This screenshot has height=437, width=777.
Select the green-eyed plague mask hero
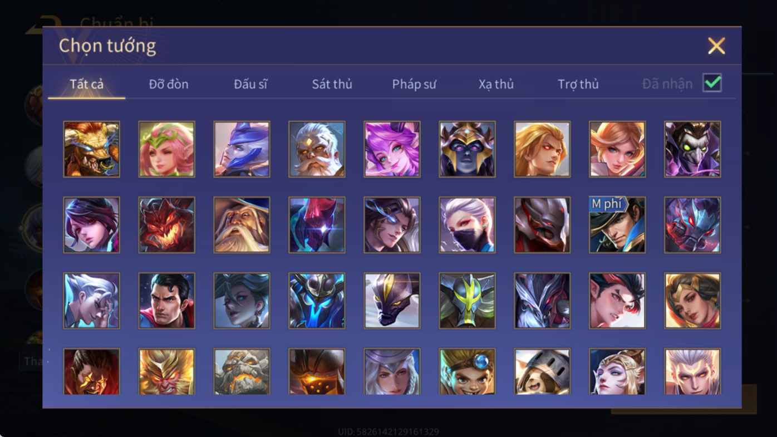tap(692, 149)
